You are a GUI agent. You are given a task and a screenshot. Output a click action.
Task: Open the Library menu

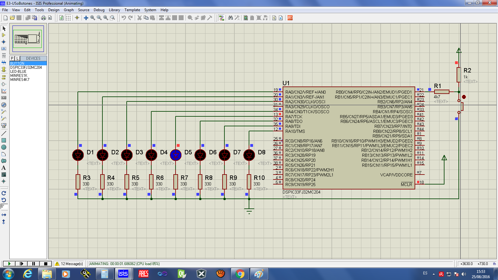(114, 10)
